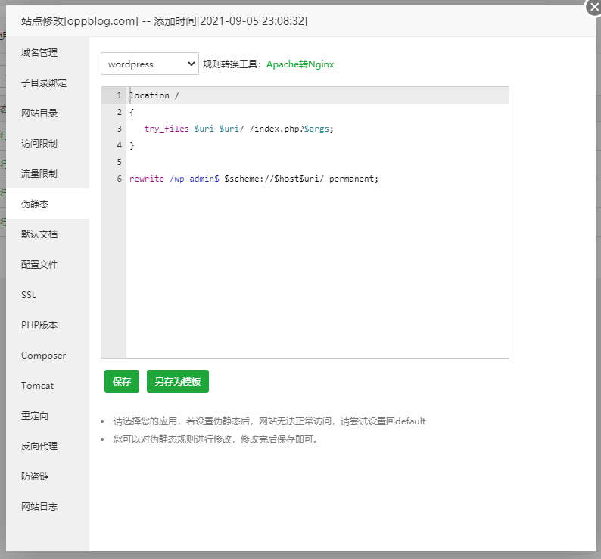Close the site modification dialog
601x559 pixels.
(x=594, y=6)
